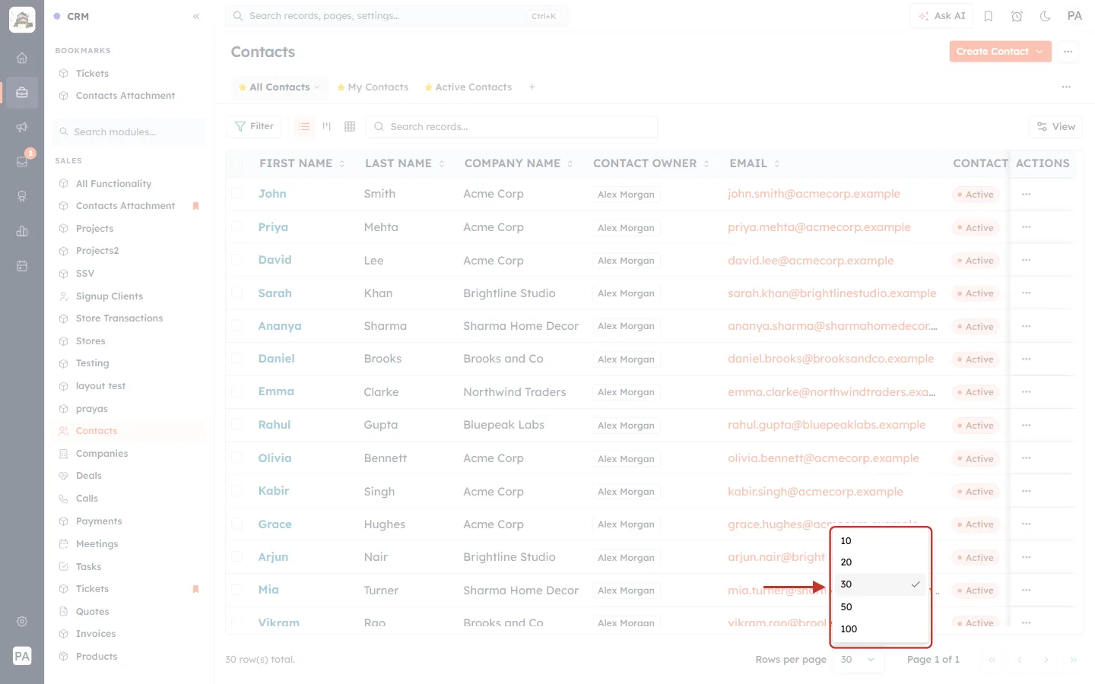Viewport: 1095px width, 684px height.
Task: Click the bookmark icon in top bar
Action: 989,16
